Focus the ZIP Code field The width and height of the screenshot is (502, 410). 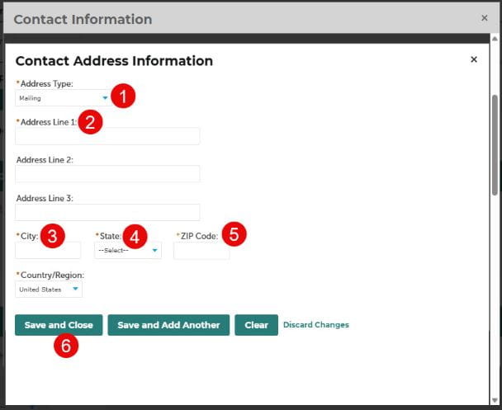click(x=201, y=250)
